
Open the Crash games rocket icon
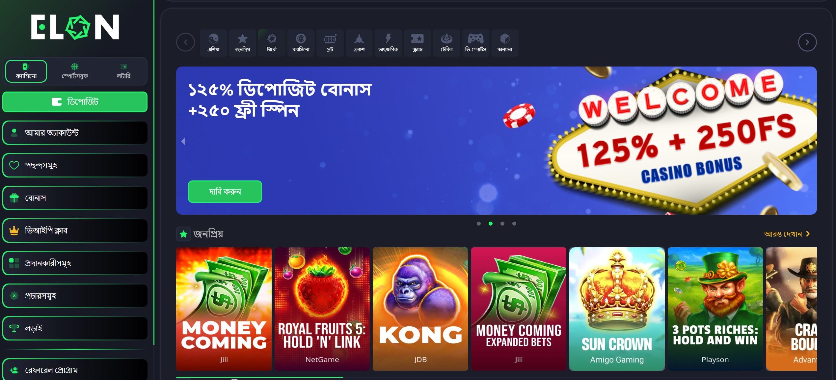pyautogui.click(x=359, y=43)
